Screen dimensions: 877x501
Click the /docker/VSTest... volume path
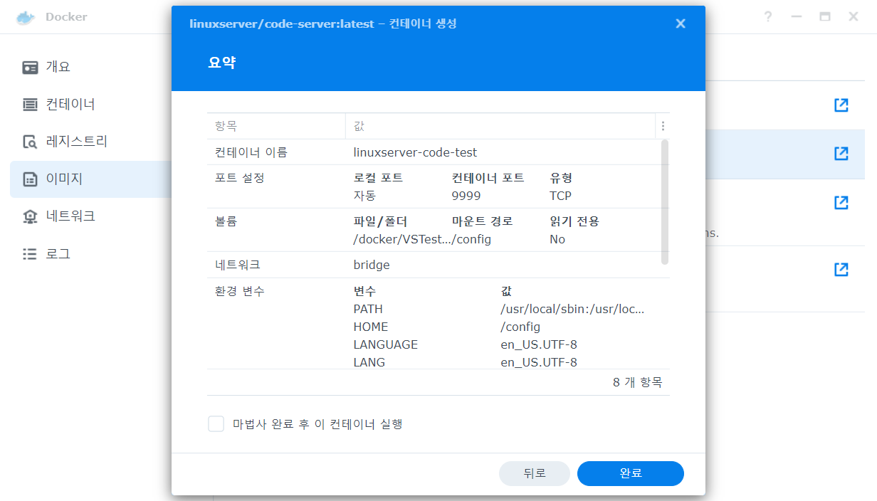point(402,239)
